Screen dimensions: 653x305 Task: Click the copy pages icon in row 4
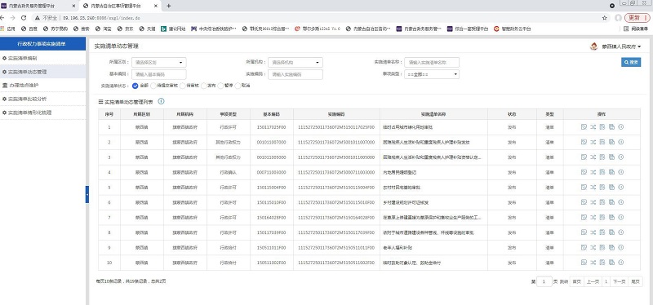[611, 172]
